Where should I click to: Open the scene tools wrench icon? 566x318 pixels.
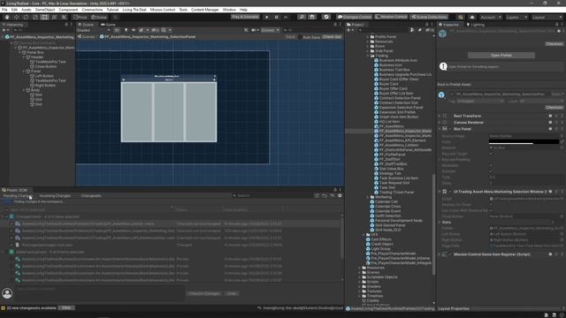[246, 30]
